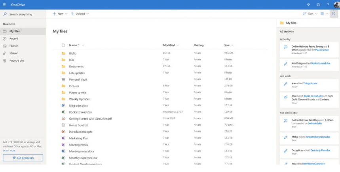Expand the Modified column dropdown

178,45
